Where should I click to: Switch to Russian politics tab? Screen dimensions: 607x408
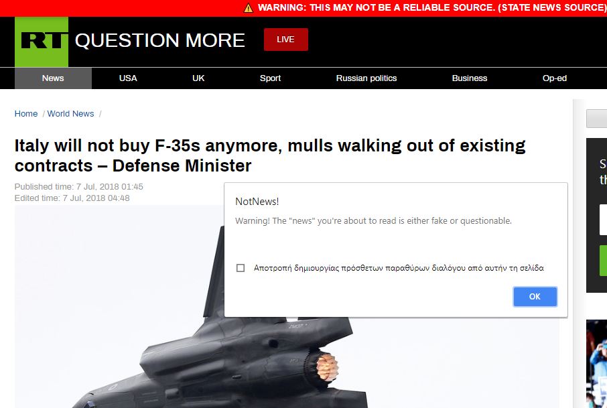pos(366,78)
